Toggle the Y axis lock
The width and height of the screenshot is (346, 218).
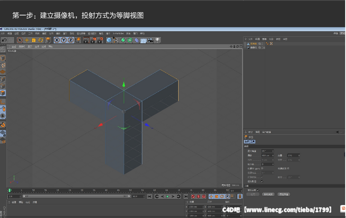tap(64, 40)
